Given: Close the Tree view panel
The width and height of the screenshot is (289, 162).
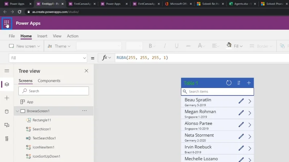Looking at the screenshot, I should tap(86, 71).
